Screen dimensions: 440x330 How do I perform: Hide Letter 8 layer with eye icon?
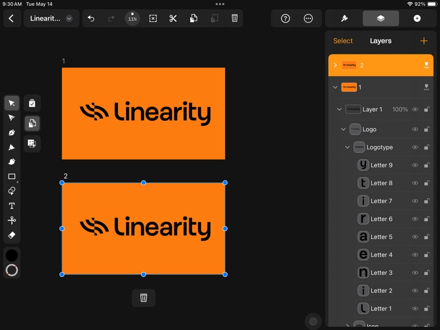(415, 183)
